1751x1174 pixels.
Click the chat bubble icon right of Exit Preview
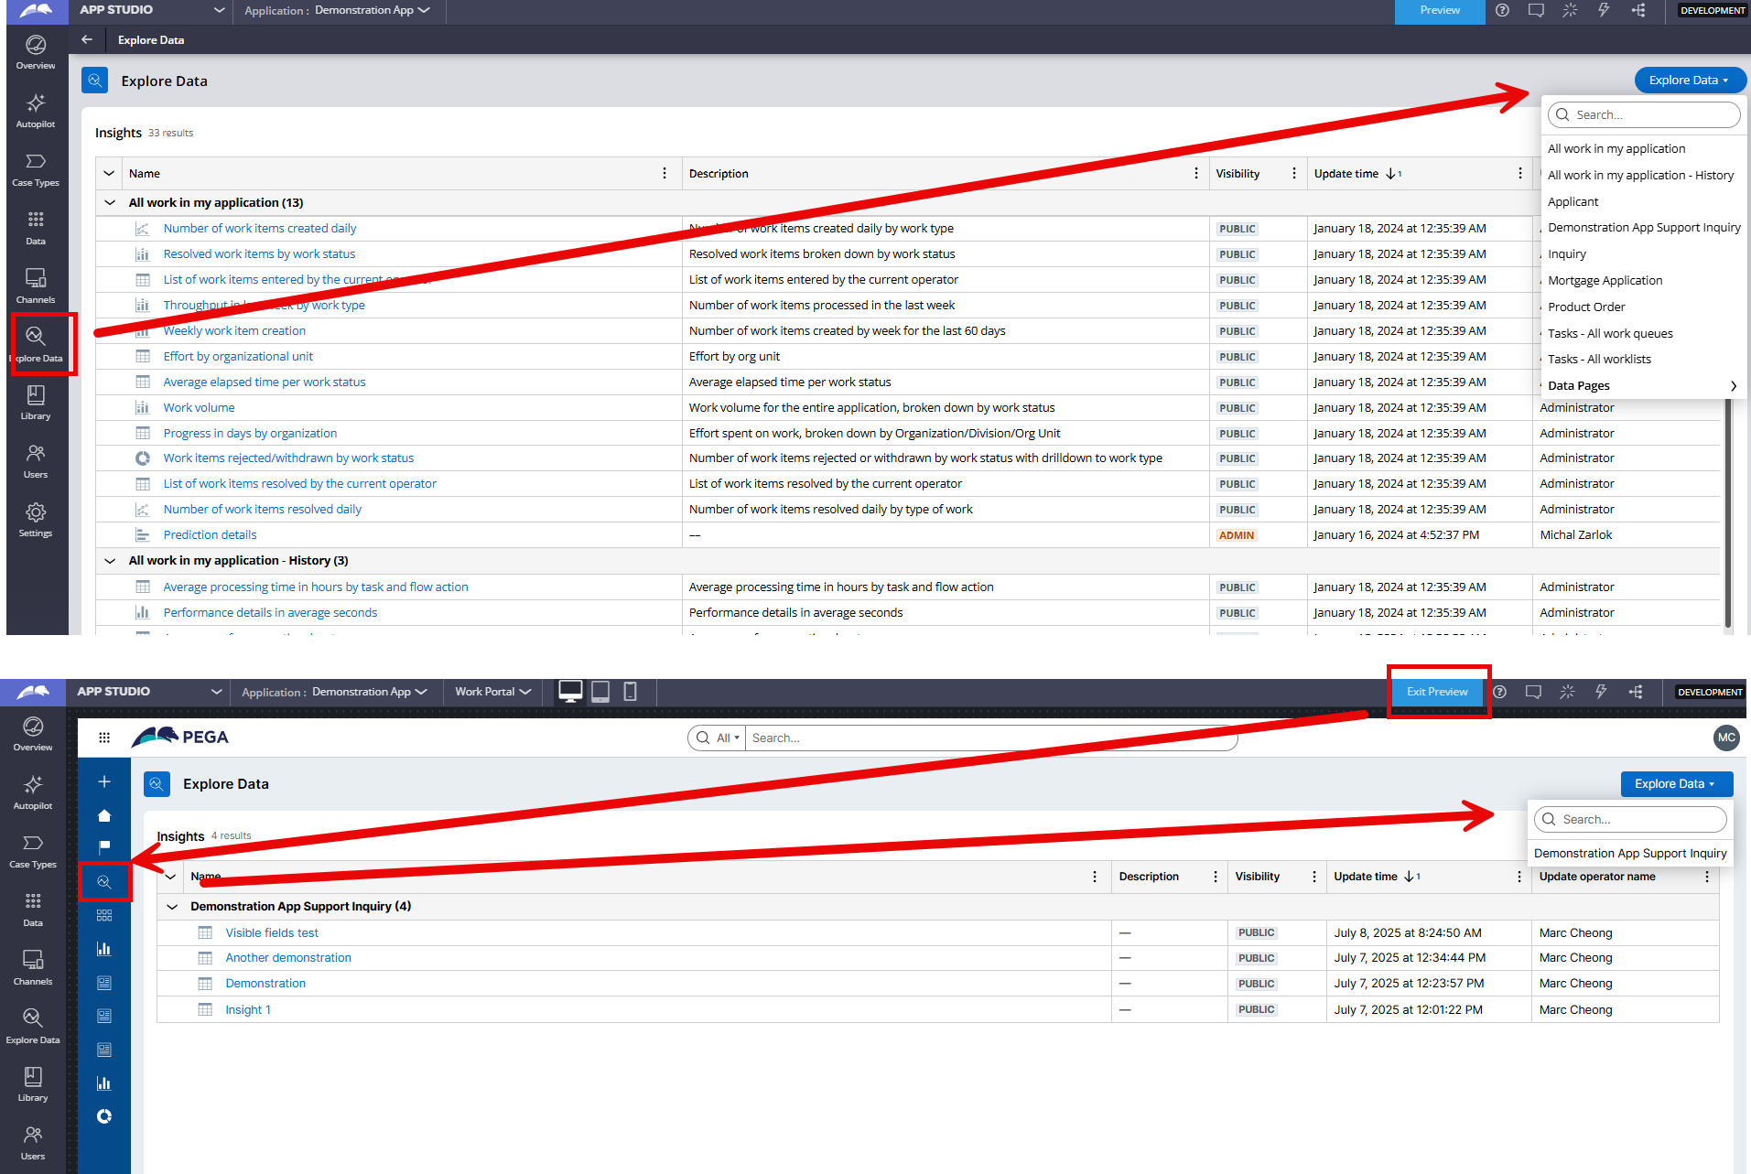(1533, 692)
